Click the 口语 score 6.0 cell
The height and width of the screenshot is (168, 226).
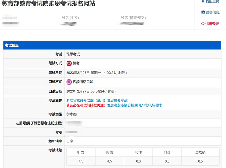point(167,161)
